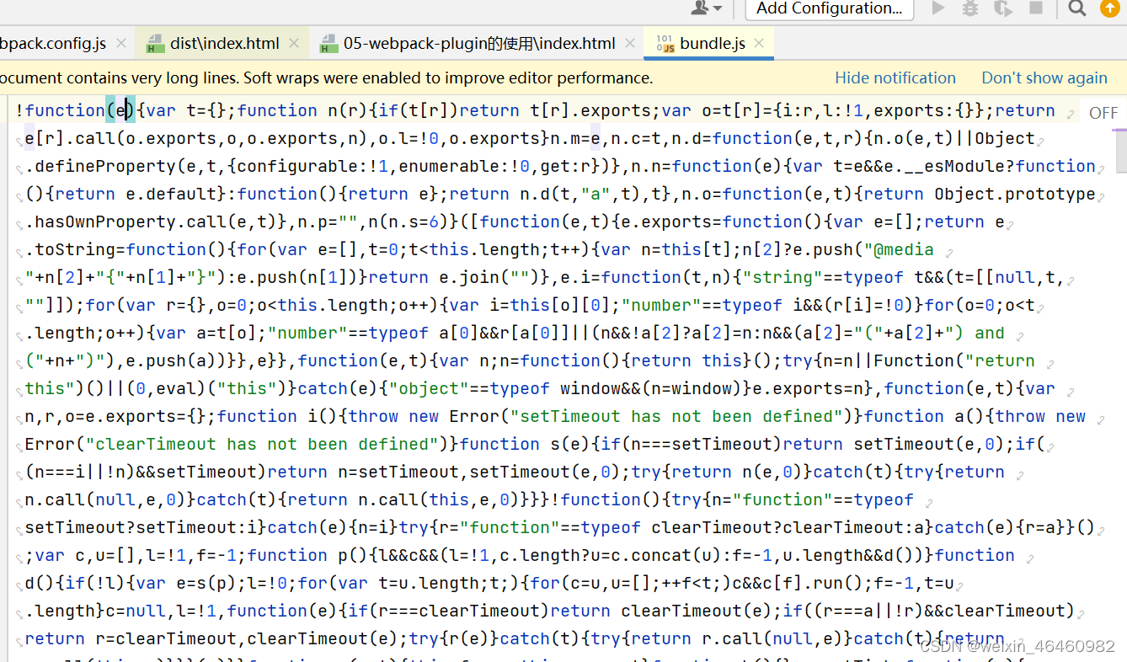Click Run with Coverage icon
Image resolution: width=1127 pixels, height=662 pixels.
point(1002,8)
